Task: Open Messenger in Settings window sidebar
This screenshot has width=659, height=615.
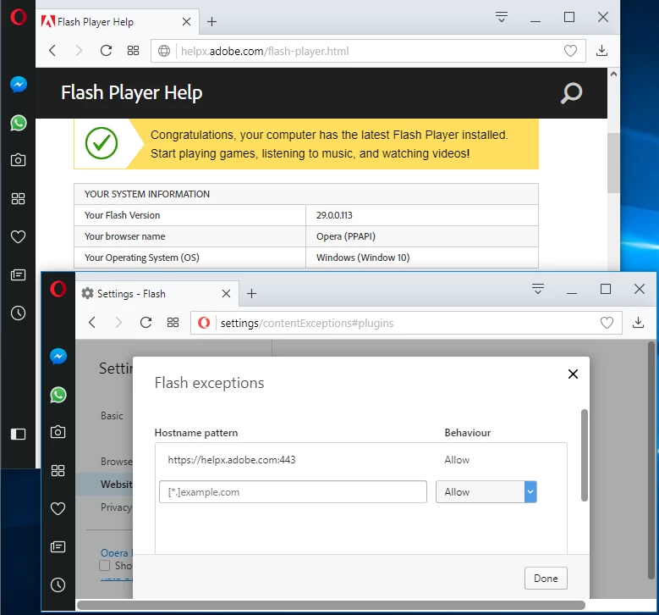Action: click(58, 357)
